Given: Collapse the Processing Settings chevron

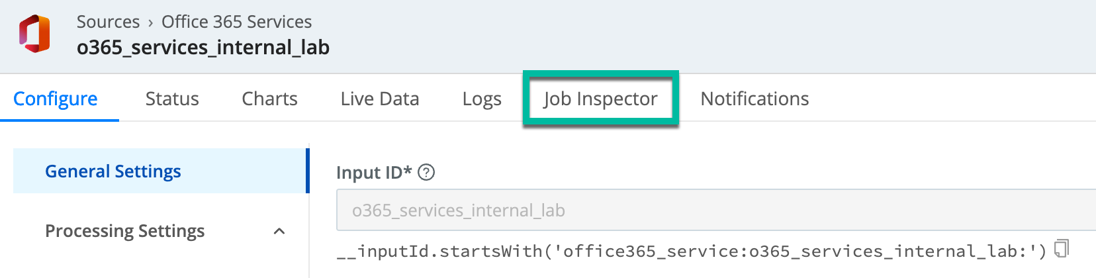Looking at the screenshot, I should [x=279, y=231].
